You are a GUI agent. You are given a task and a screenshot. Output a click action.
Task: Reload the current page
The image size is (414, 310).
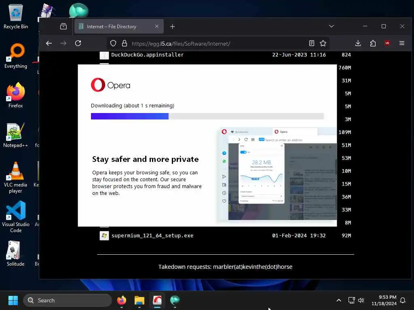[78, 43]
